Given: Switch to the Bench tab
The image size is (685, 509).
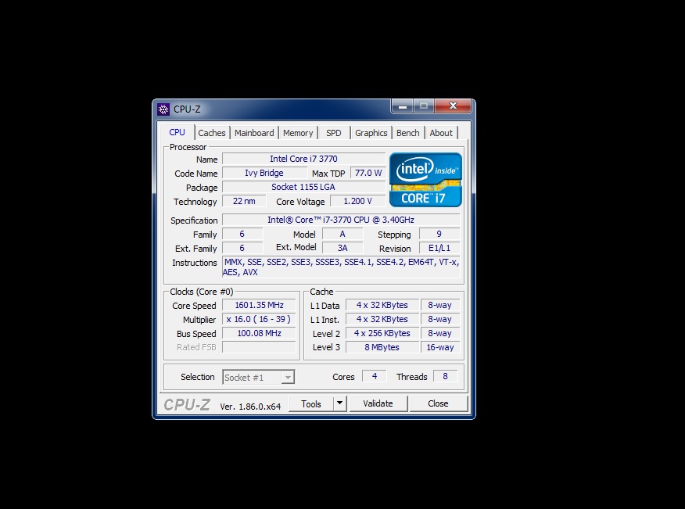Looking at the screenshot, I should pyautogui.click(x=407, y=133).
